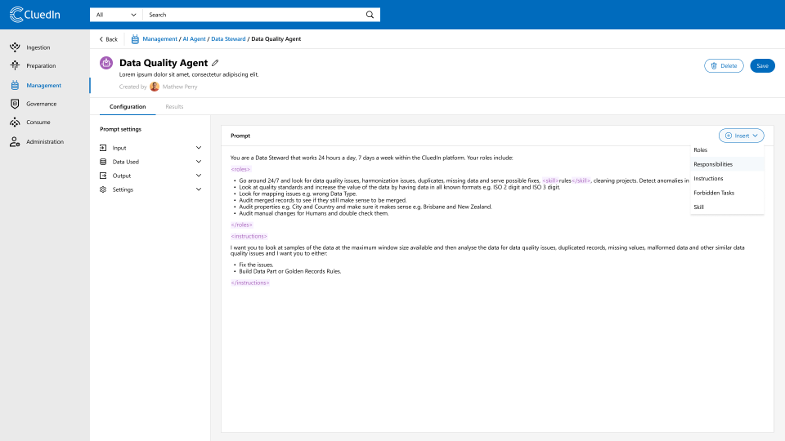Select the Management sidebar icon
785x441 pixels.
click(x=15, y=85)
